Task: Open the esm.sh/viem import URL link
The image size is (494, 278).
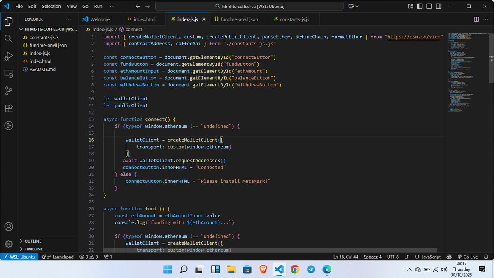Action: pos(413,37)
